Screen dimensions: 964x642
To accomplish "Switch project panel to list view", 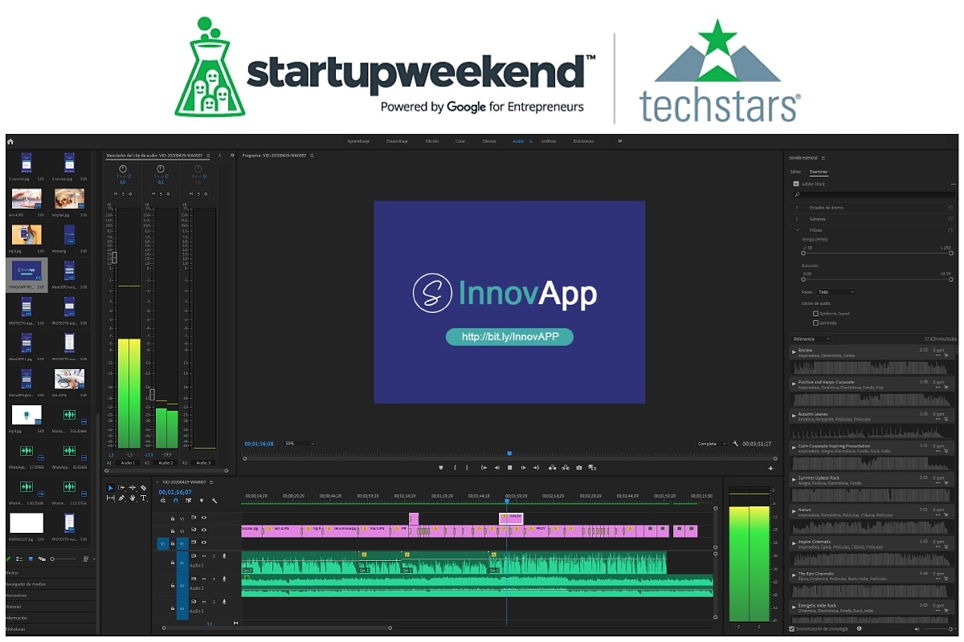I will pyautogui.click(x=19, y=559).
